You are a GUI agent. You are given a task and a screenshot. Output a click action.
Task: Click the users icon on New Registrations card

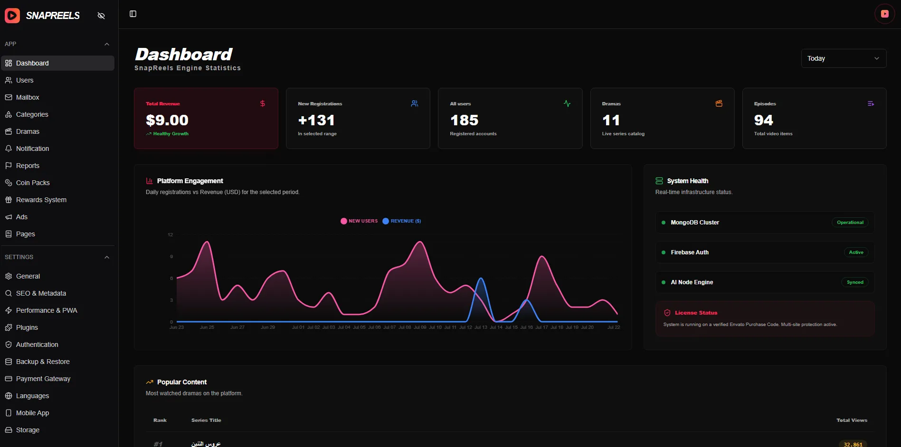tap(415, 103)
